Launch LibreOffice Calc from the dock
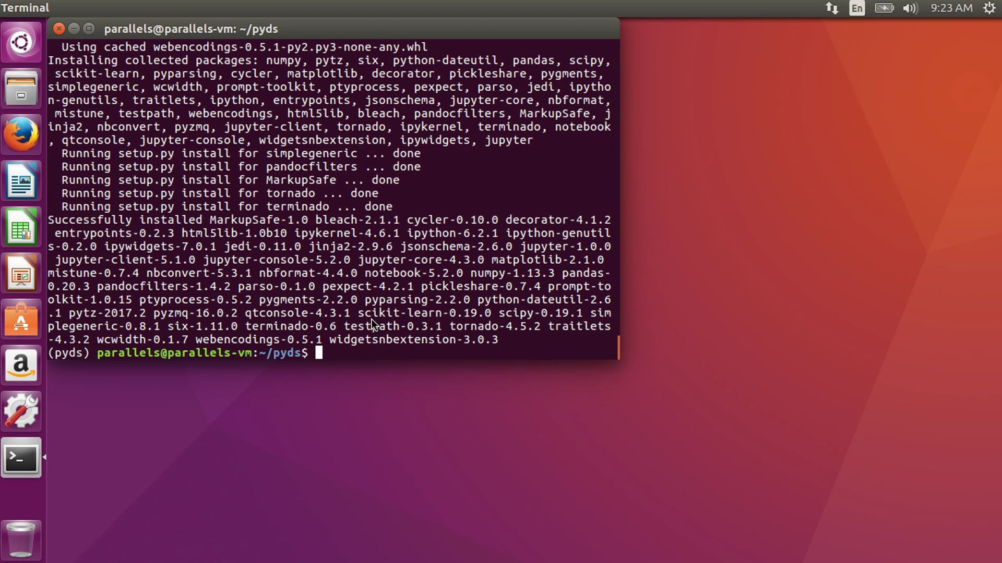This screenshot has width=1002, height=563. (x=21, y=226)
